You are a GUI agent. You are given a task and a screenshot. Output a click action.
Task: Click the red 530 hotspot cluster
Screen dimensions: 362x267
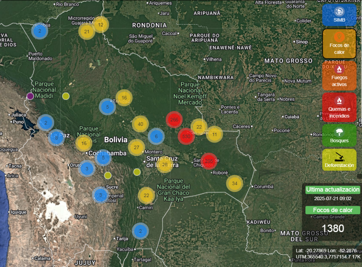[x=186, y=136]
